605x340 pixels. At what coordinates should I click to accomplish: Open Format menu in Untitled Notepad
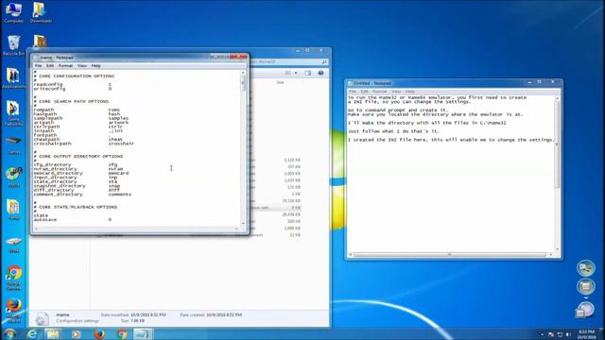point(380,92)
